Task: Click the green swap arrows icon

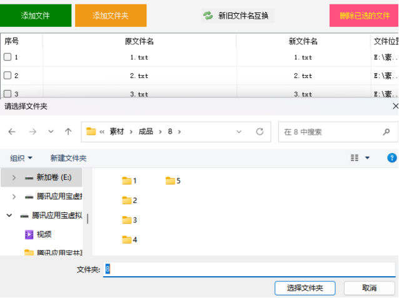Action: click(208, 16)
